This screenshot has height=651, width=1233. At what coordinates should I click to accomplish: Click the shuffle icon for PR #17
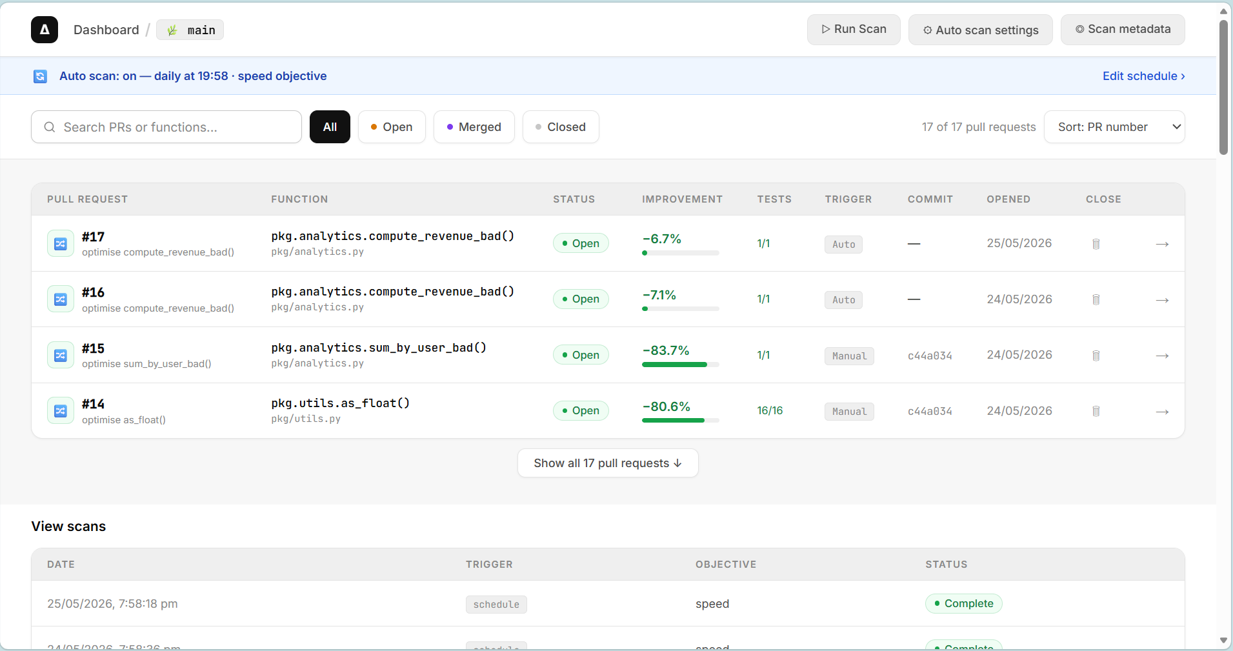click(61, 244)
